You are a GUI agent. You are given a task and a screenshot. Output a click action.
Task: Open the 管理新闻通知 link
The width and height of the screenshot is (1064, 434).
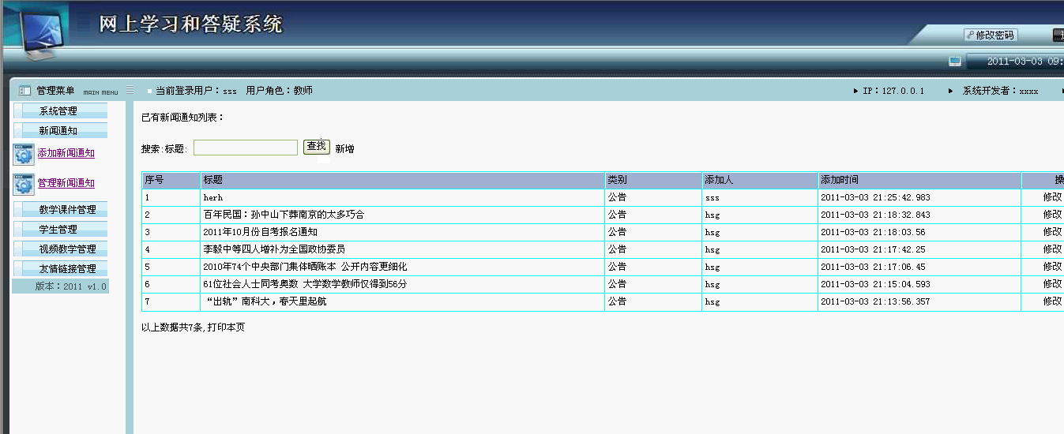click(66, 183)
